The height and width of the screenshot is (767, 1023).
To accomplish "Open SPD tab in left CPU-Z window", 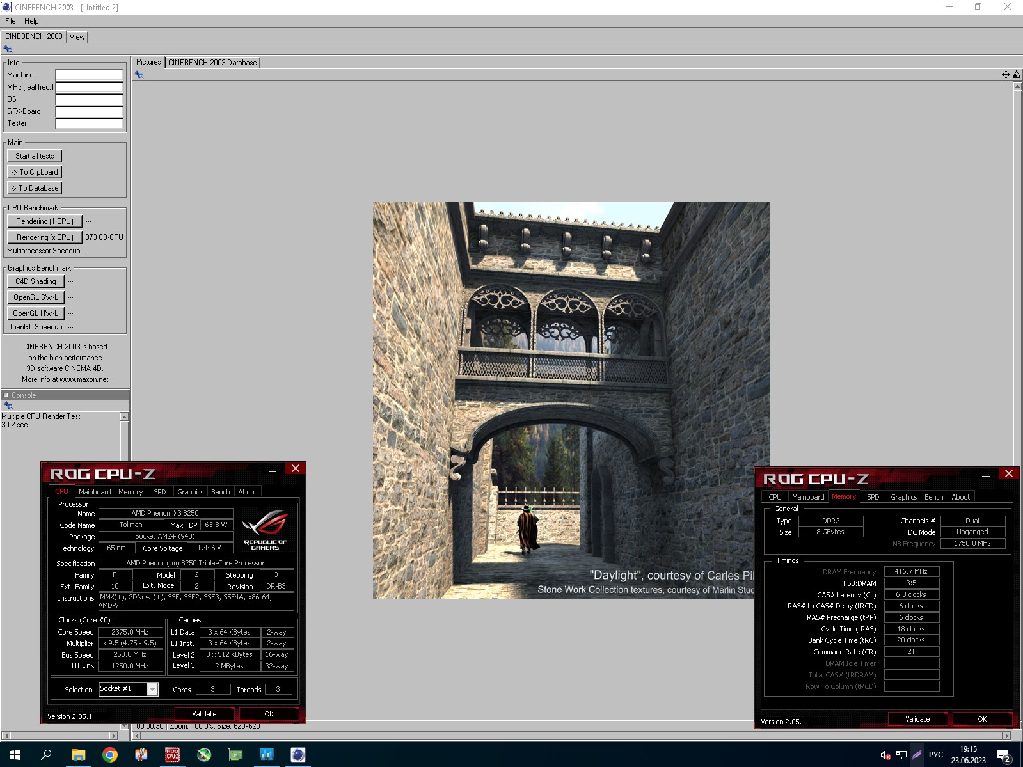I will tap(160, 492).
